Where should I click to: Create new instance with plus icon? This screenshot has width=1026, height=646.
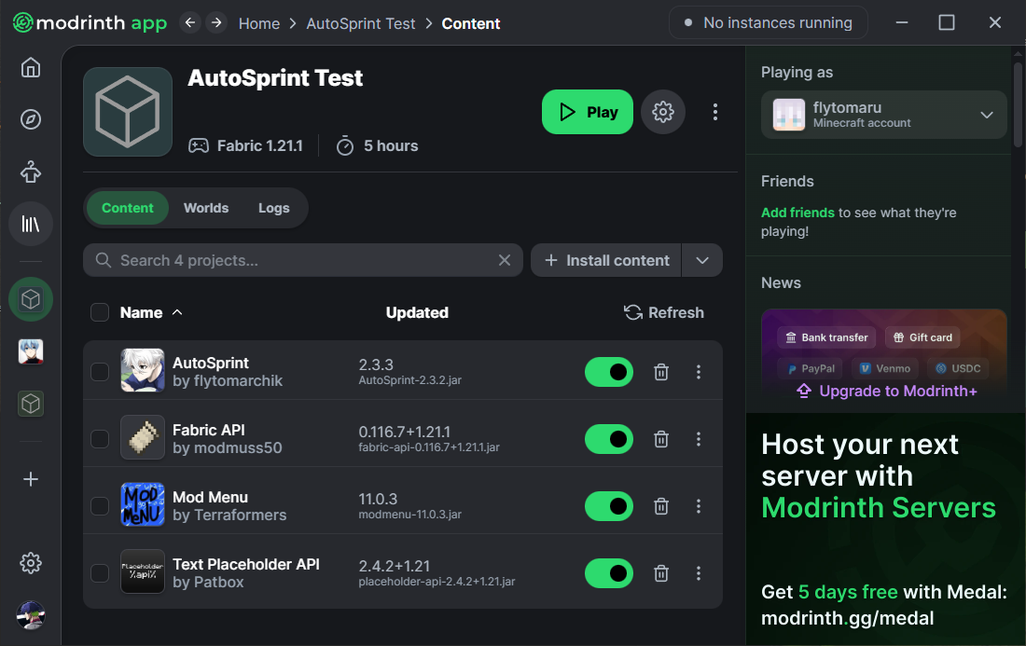point(31,479)
